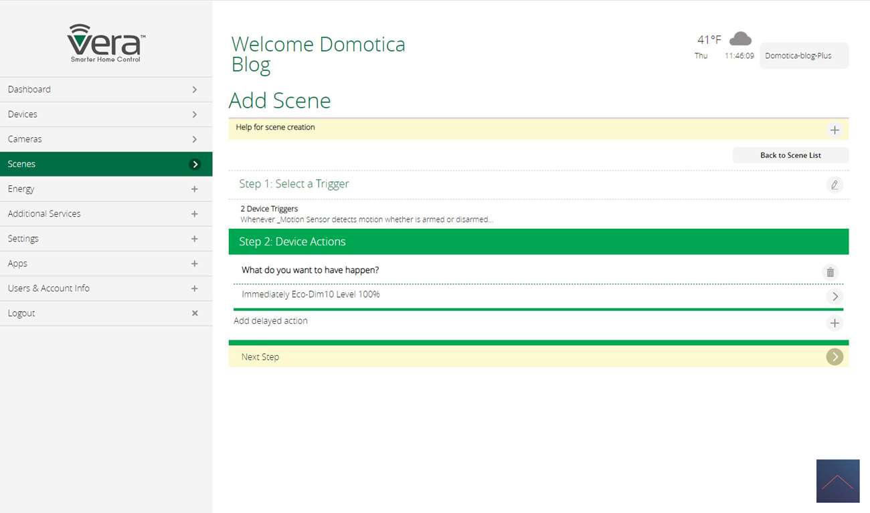This screenshot has height=513, width=870.
Task: Click the X icon beside Logout
Action: [195, 313]
